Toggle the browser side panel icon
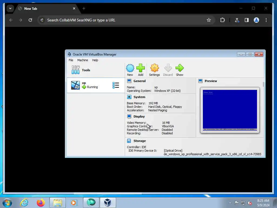Viewport: 277px width, 208px height. click(x=247, y=20)
